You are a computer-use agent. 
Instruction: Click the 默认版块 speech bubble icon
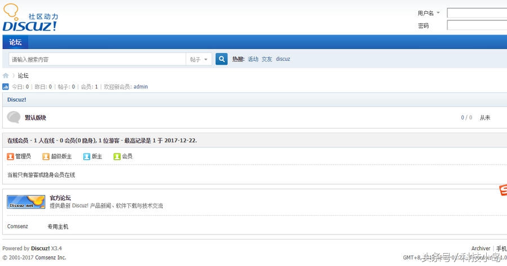coord(14,117)
